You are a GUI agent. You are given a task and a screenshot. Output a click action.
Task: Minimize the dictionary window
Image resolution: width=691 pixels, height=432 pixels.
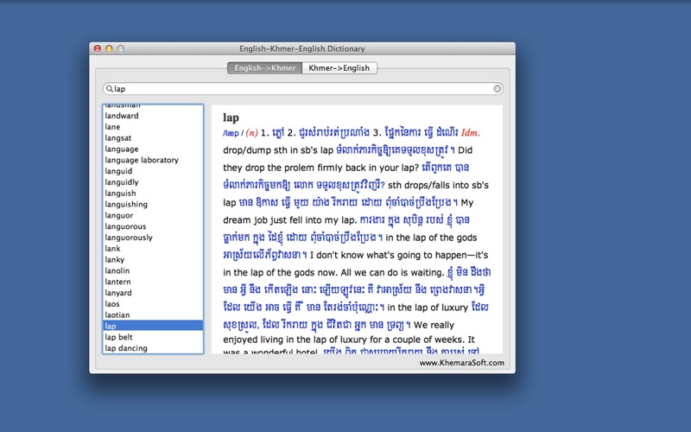(x=110, y=48)
